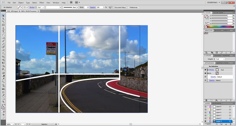The height and width of the screenshot is (126, 236).
Task: Toggle Stroke attribute visibility in Appearance panel
Action: (x=205, y=70)
